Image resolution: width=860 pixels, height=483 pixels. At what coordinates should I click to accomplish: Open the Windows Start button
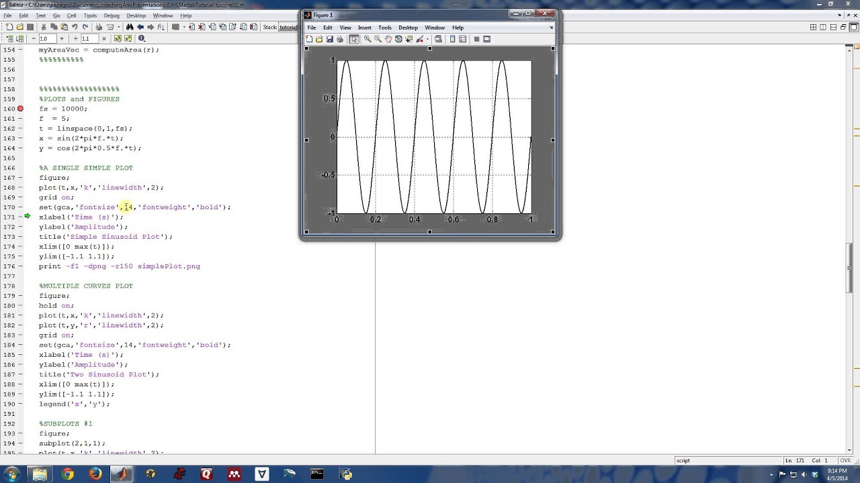[x=12, y=474]
